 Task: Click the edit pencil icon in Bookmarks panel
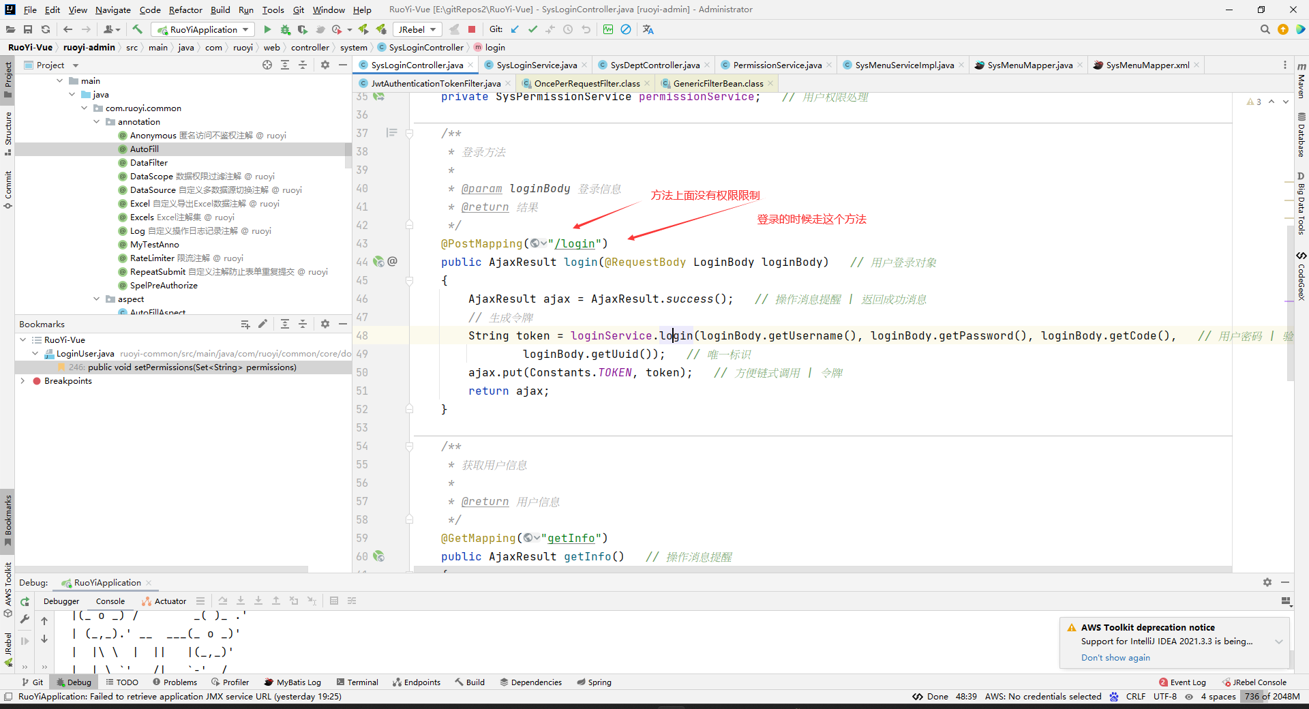pyautogui.click(x=262, y=324)
